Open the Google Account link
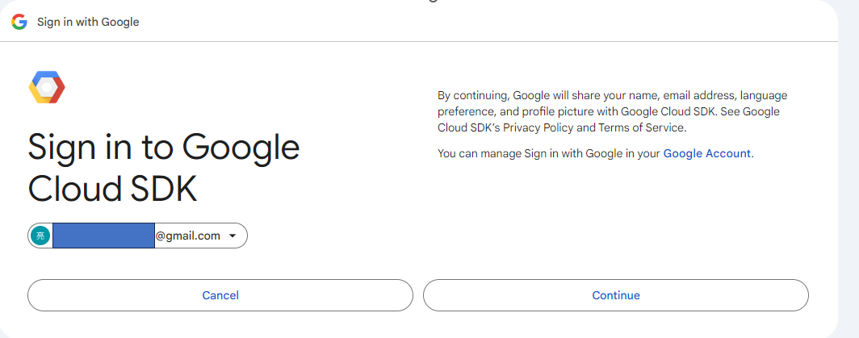This screenshot has height=338, width=859. (706, 153)
